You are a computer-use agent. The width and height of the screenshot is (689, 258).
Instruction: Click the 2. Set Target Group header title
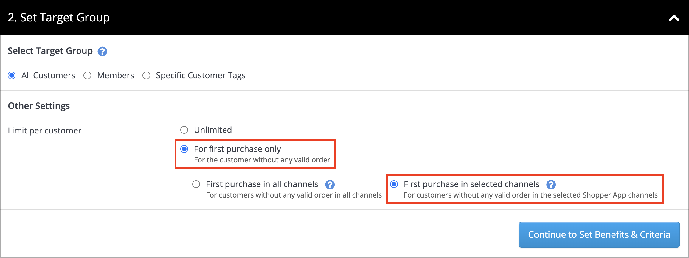coord(59,18)
